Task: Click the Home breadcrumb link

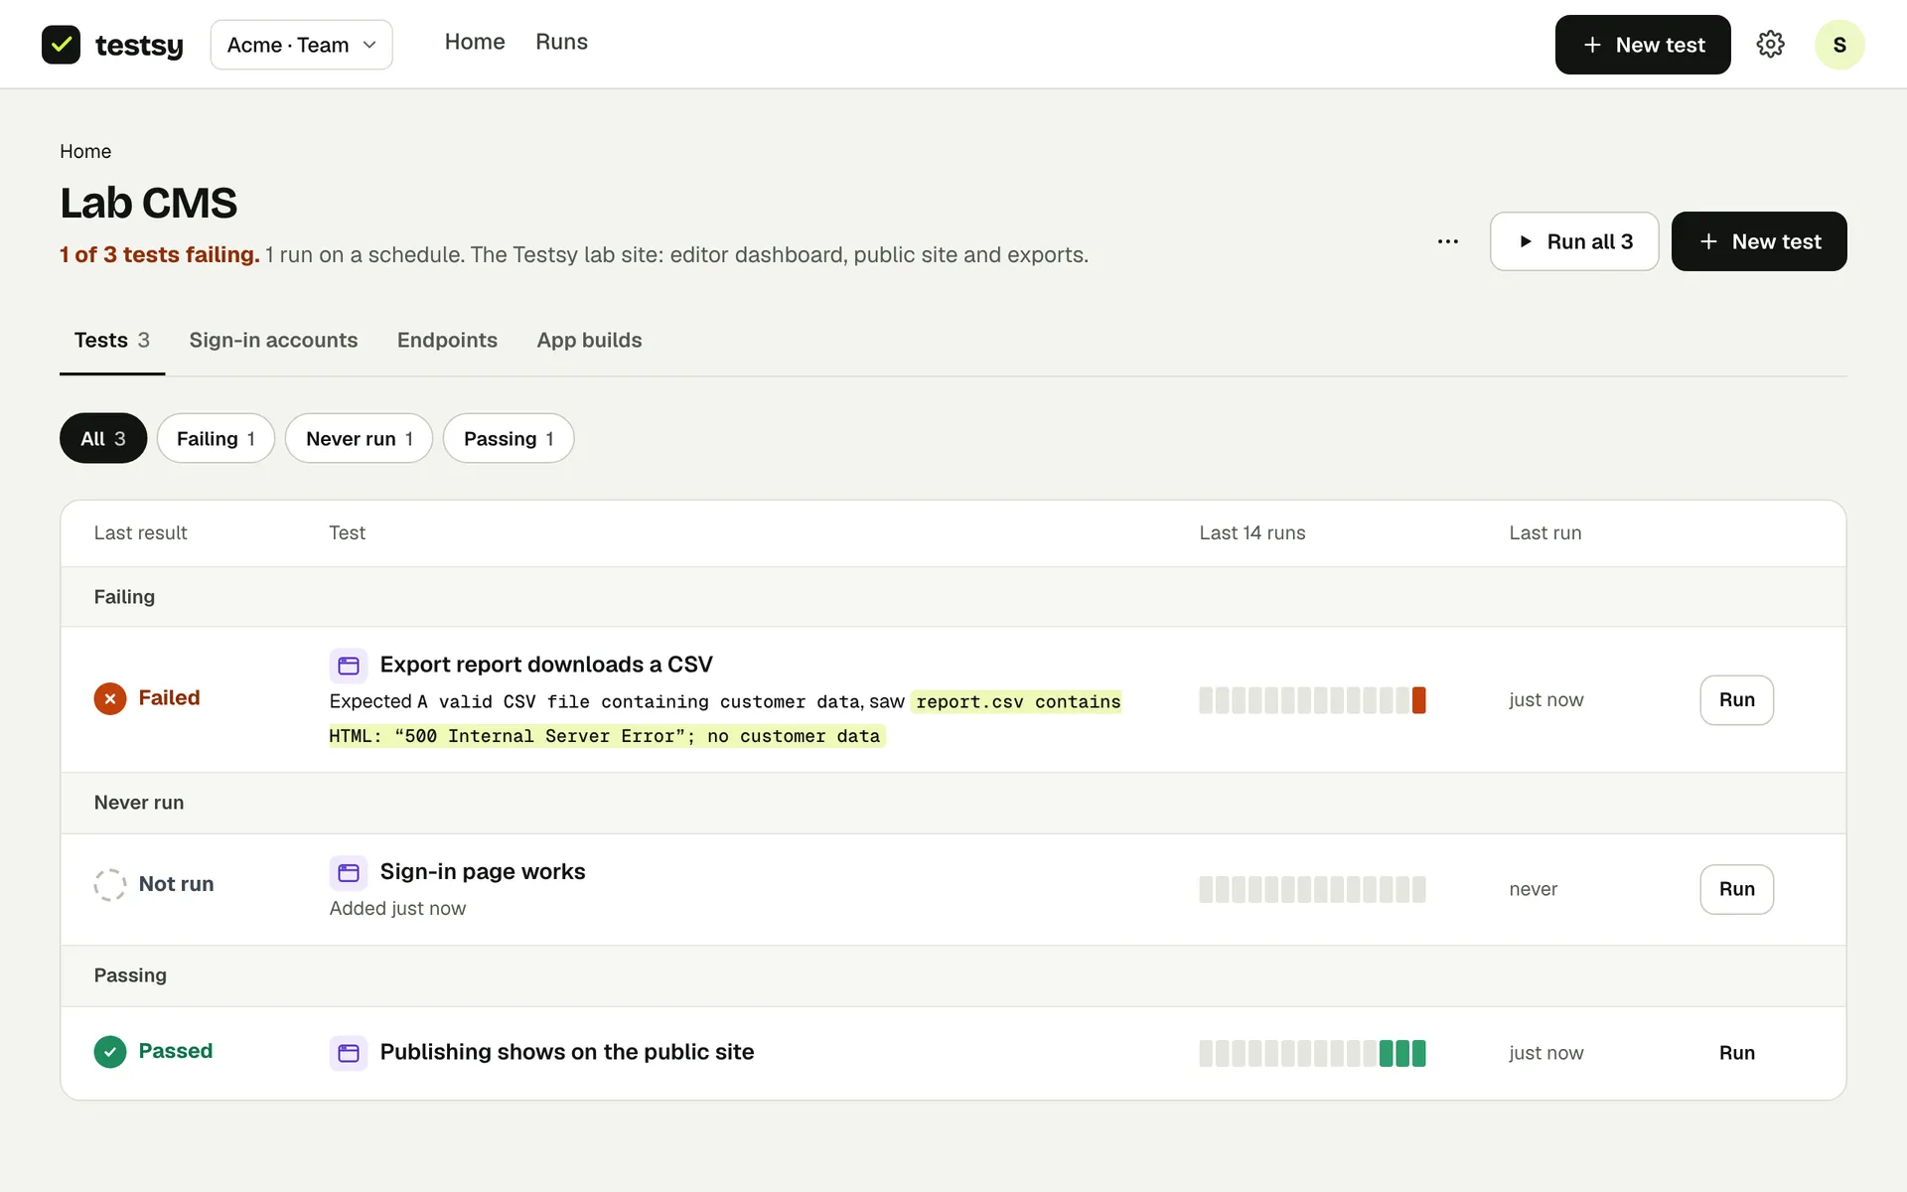Action: (x=85, y=151)
